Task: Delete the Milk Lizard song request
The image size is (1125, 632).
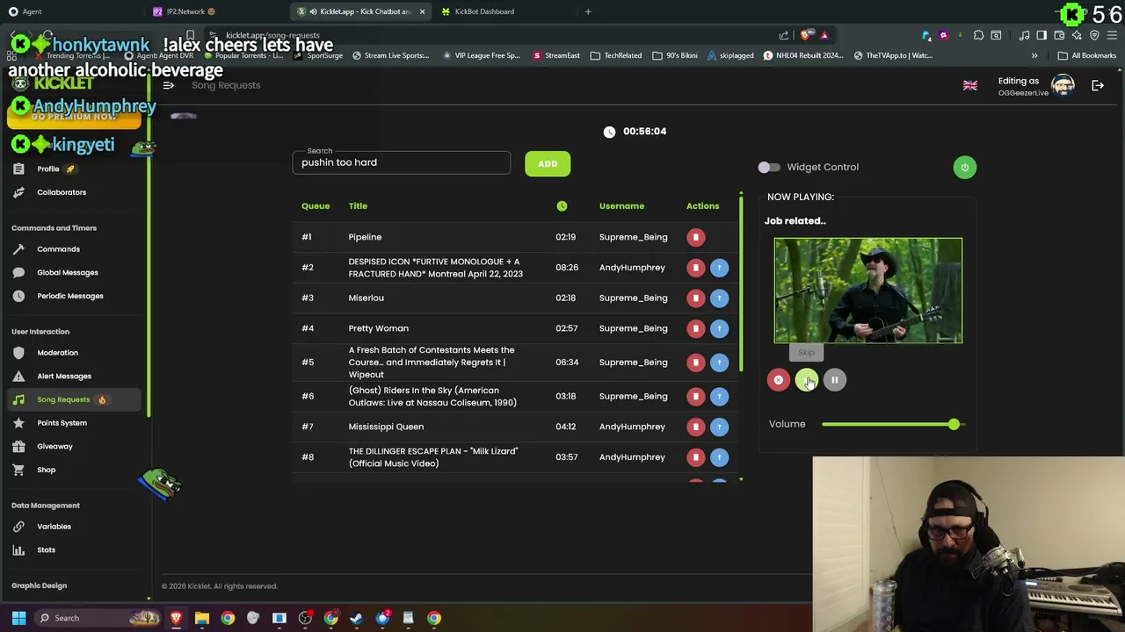Action: pos(695,457)
